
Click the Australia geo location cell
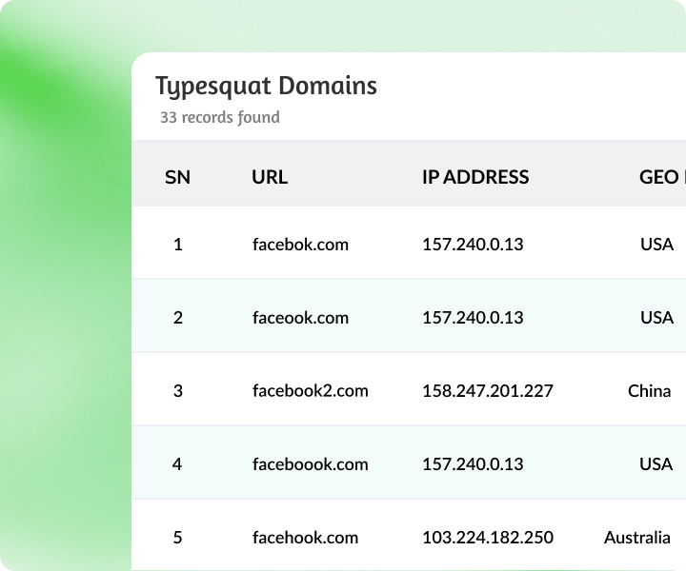click(x=637, y=538)
